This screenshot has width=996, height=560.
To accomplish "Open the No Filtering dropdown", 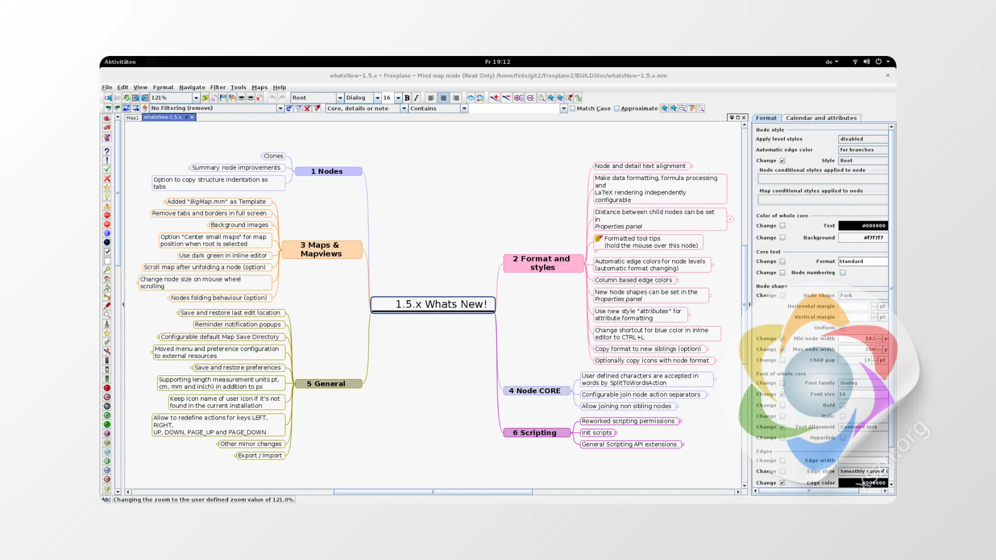I will click(280, 108).
